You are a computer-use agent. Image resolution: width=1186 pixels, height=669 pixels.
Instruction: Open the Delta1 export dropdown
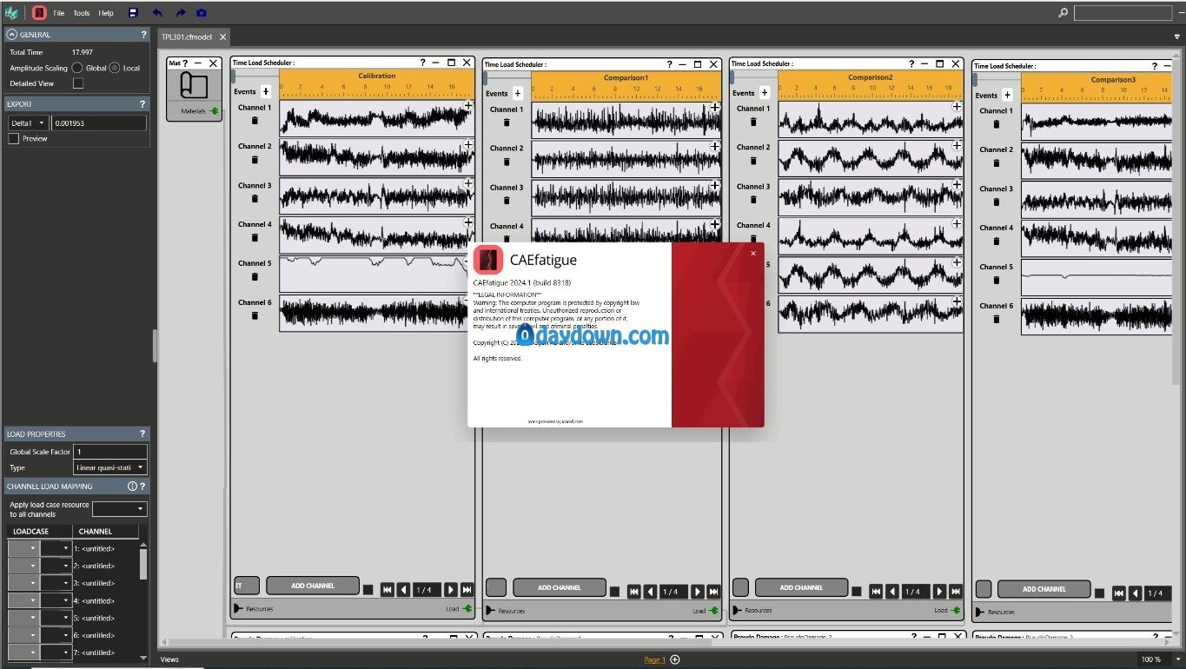(29, 123)
